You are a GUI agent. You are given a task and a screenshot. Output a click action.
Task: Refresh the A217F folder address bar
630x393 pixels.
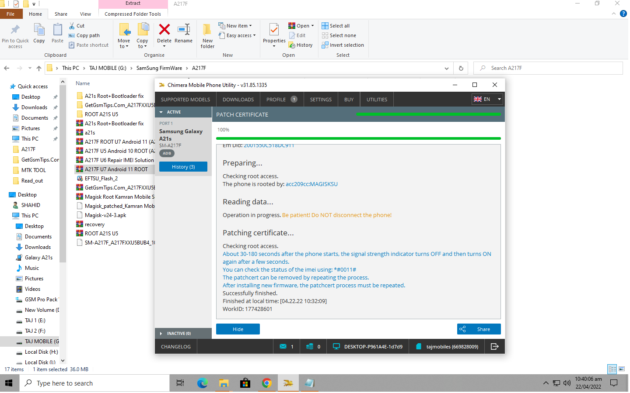click(461, 68)
